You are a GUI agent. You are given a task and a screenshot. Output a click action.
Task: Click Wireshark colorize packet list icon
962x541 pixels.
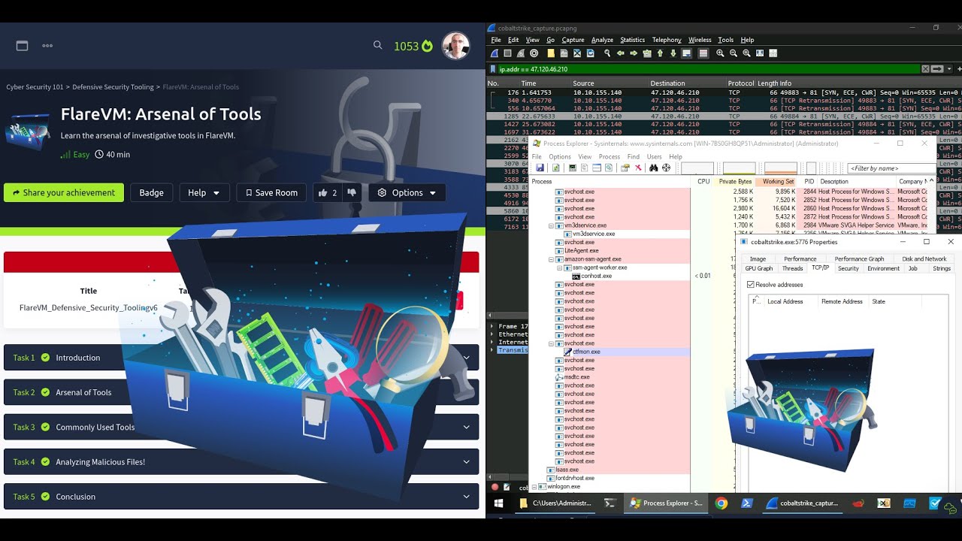point(703,53)
